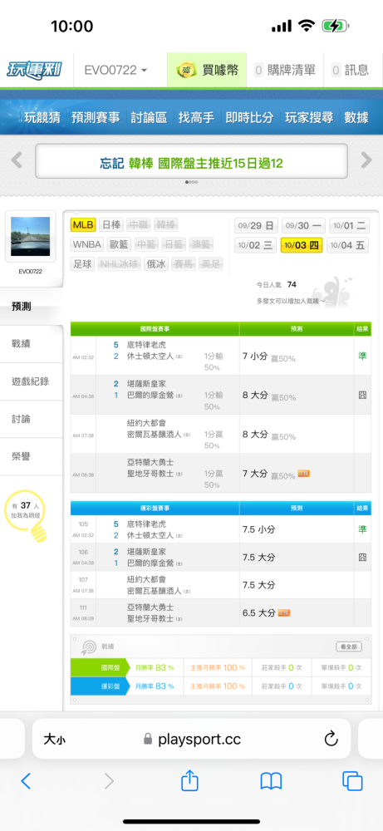The image size is (383, 831).
Task: Tap the 大小 text size control in the address bar
Action: pyautogui.click(x=55, y=739)
